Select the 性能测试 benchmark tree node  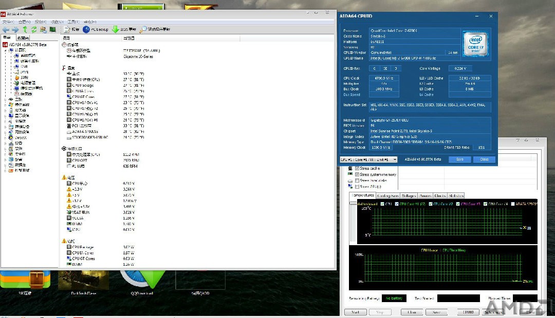pos(19,170)
